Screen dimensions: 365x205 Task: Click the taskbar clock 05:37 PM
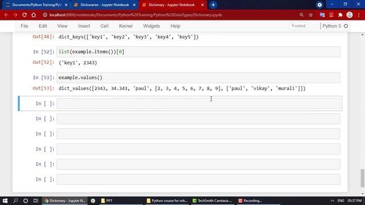(x=355, y=200)
